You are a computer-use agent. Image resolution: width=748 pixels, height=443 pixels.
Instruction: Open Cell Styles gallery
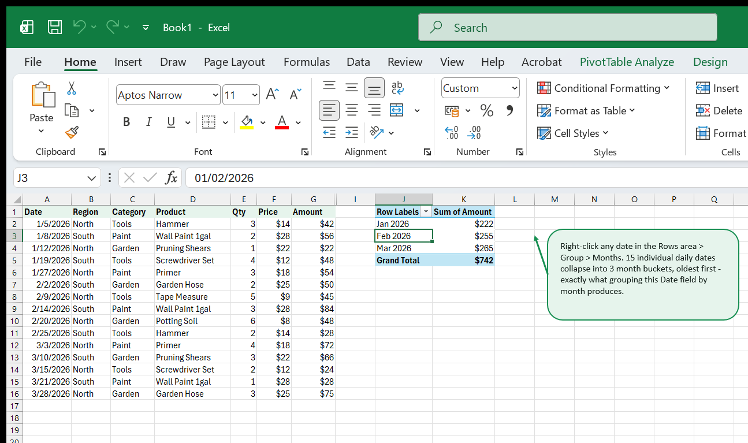(x=572, y=133)
